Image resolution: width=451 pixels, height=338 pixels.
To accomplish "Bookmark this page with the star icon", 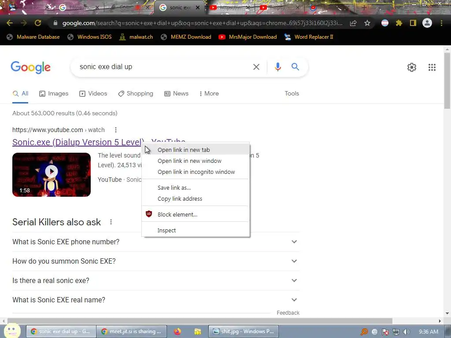I will (x=367, y=23).
